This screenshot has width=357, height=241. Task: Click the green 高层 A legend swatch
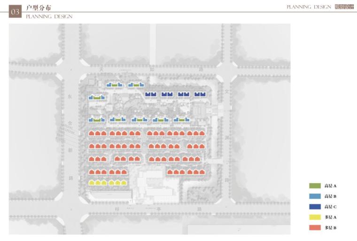(315, 186)
